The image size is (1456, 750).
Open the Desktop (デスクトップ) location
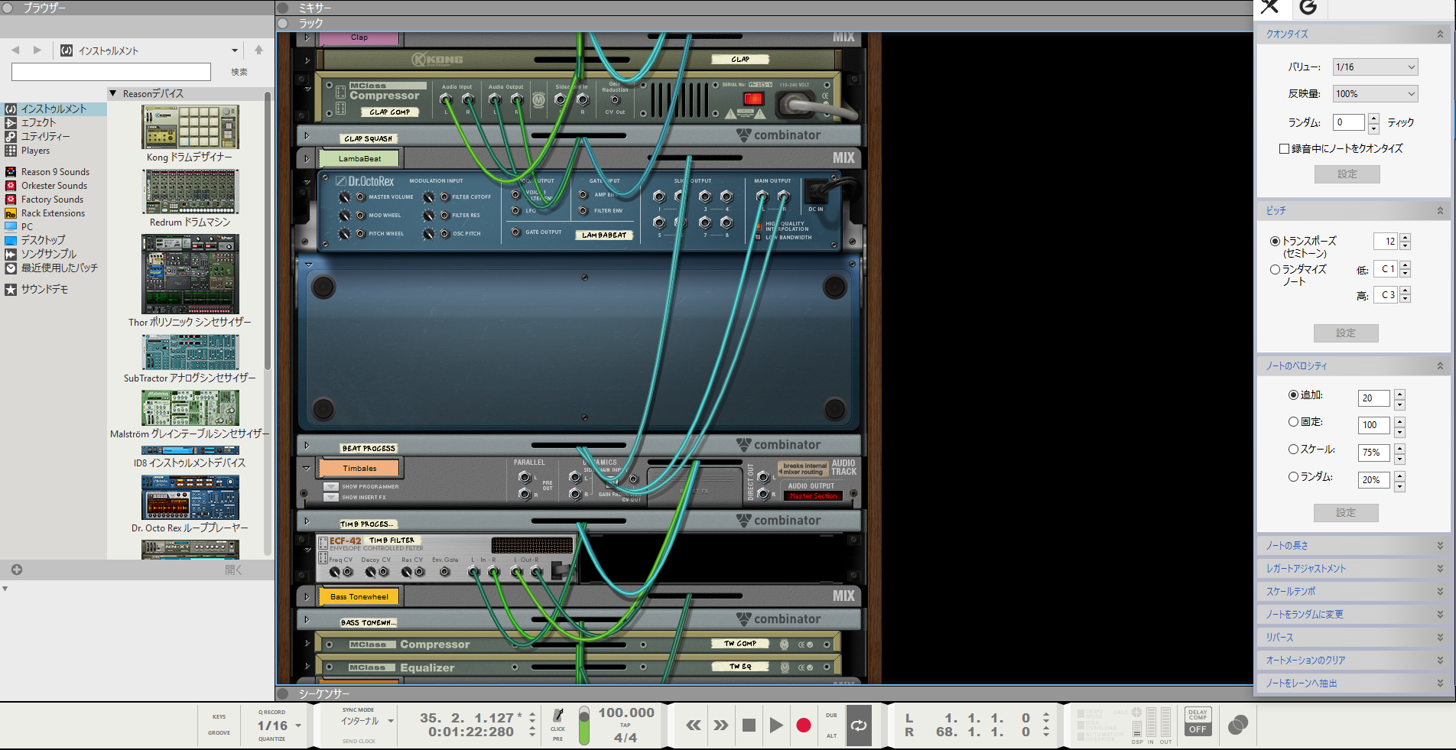click(x=44, y=240)
